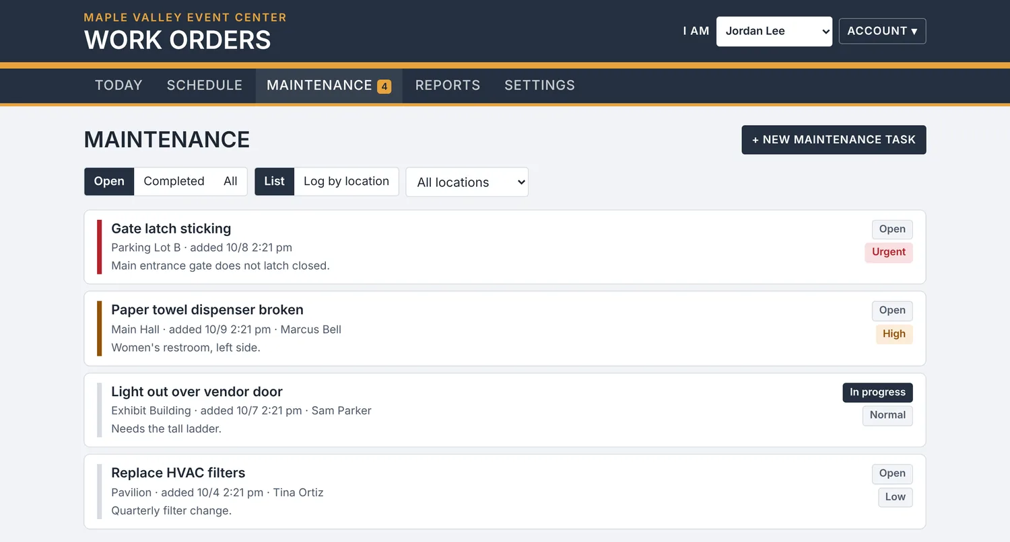Go to the TODAY tab
The width and height of the screenshot is (1010, 542).
click(119, 85)
